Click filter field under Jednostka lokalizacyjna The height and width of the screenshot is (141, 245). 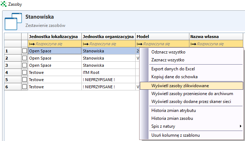55,44
